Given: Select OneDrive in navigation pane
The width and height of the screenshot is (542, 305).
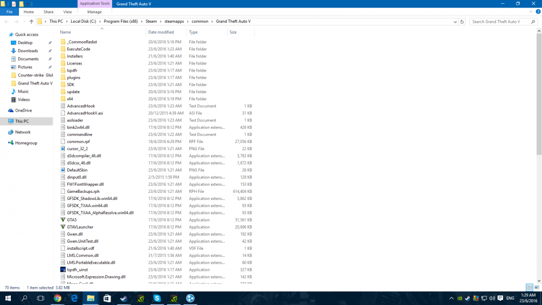Looking at the screenshot, I should tap(23, 111).
